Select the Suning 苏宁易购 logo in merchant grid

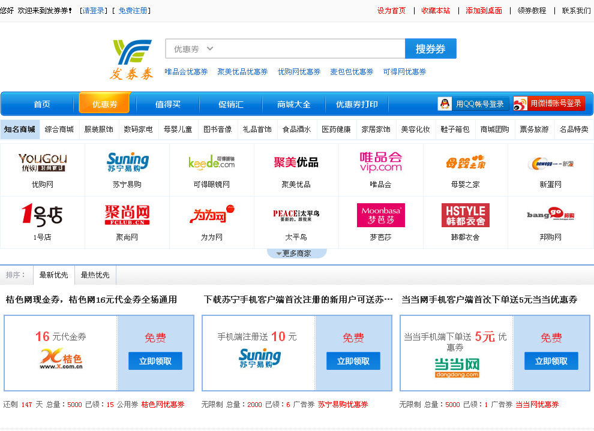coord(127,162)
